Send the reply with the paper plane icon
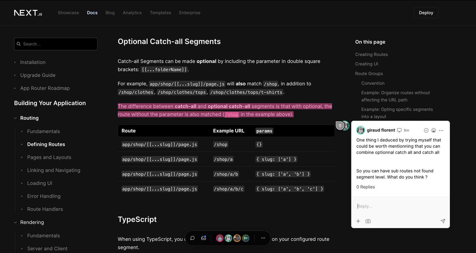The width and height of the screenshot is (476, 253). point(443,221)
